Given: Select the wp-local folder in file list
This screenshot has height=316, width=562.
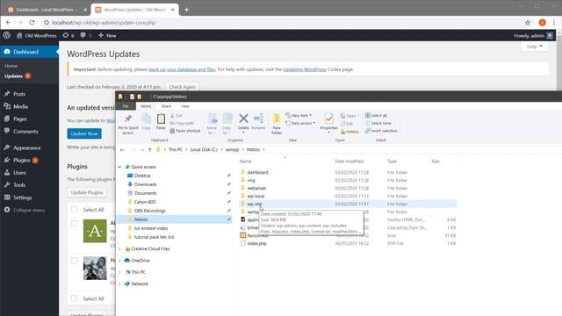Looking at the screenshot, I should 256,196.
